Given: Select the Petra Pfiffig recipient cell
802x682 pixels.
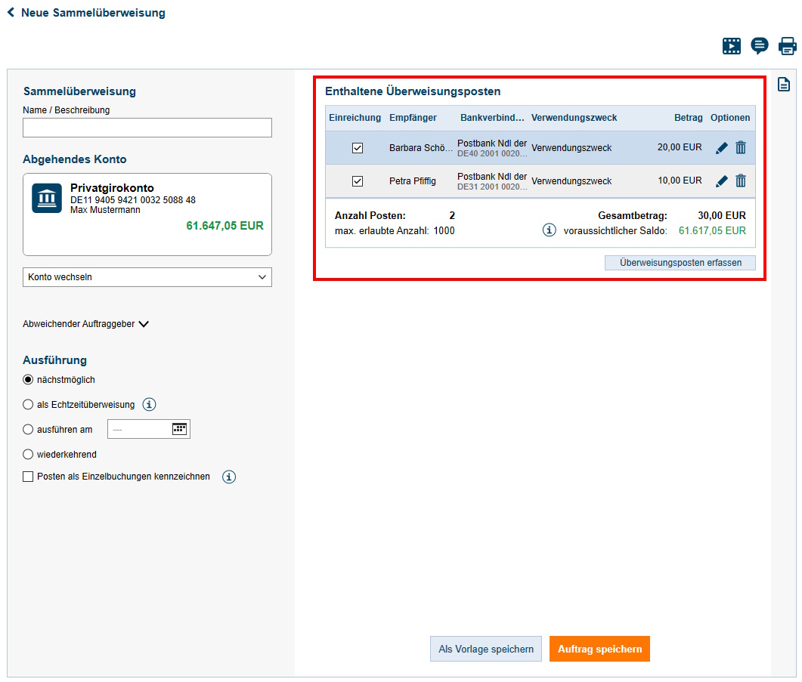Looking at the screenshot, I should [412, 181].
